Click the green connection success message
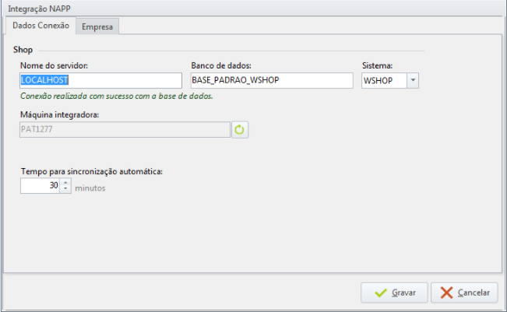 (x=116, y=96)
